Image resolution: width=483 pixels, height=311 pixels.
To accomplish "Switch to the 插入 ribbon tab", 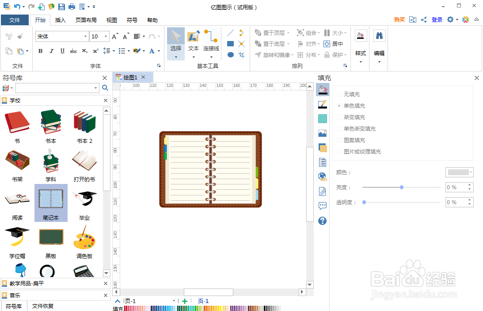I will pos(60,20).
